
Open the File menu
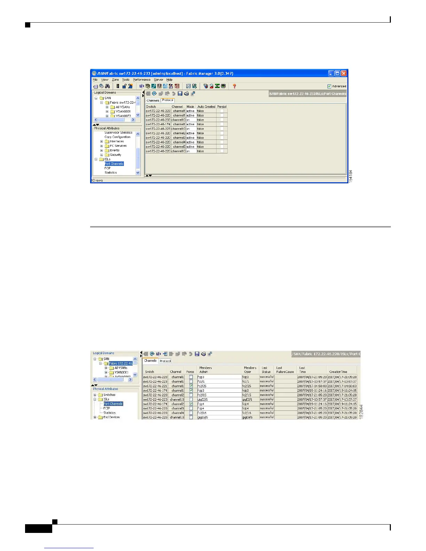click(x=95, y=80)
